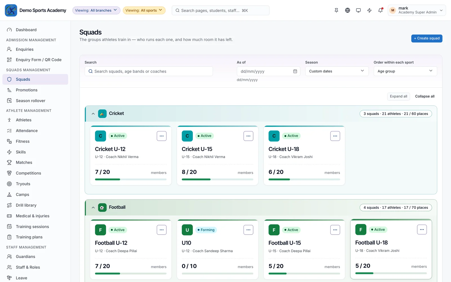Screen dimensions: 451x282
Task: Open notifications bell icon
Action: 380,10
